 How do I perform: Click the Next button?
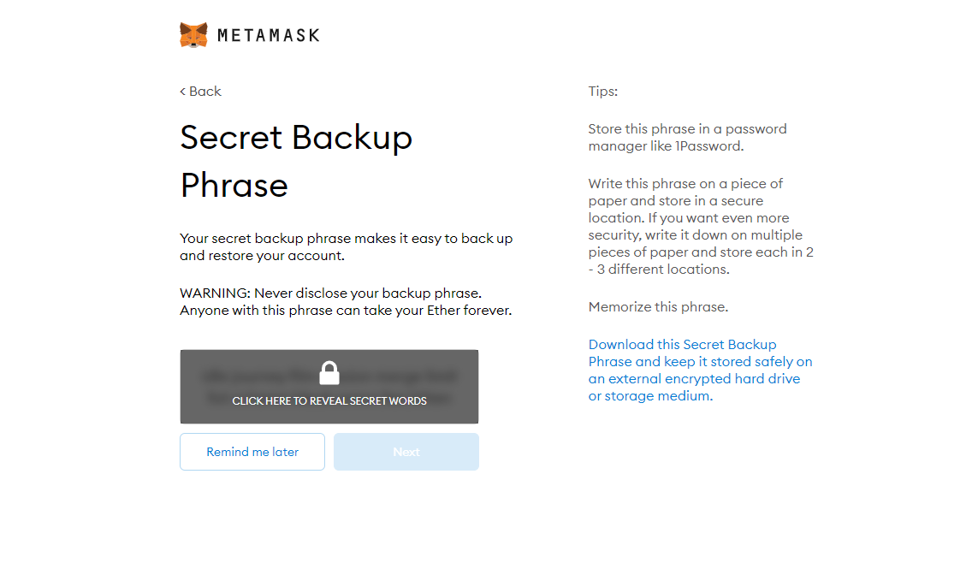click(x=406, y=452)
